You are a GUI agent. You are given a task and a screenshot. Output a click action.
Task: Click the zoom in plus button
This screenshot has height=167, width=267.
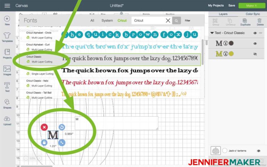39,159
